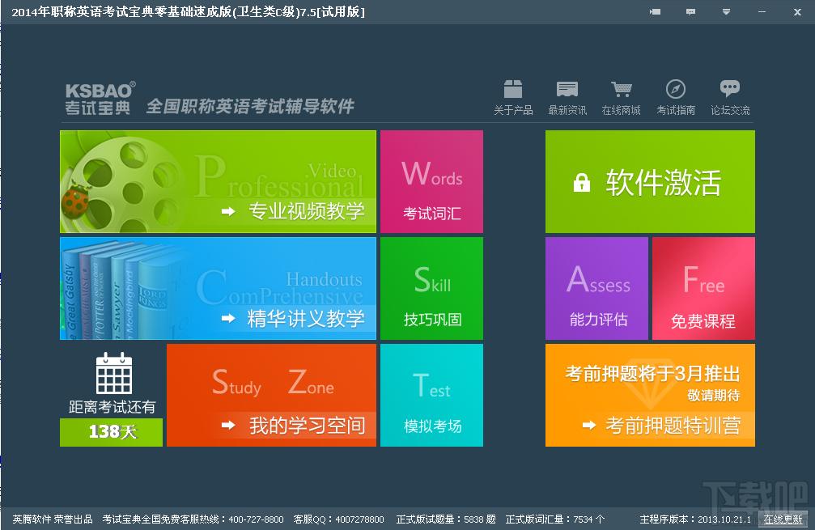815x530 pixels.
Task: Open the forum chat bubble icon
Action: pos(730,89)
